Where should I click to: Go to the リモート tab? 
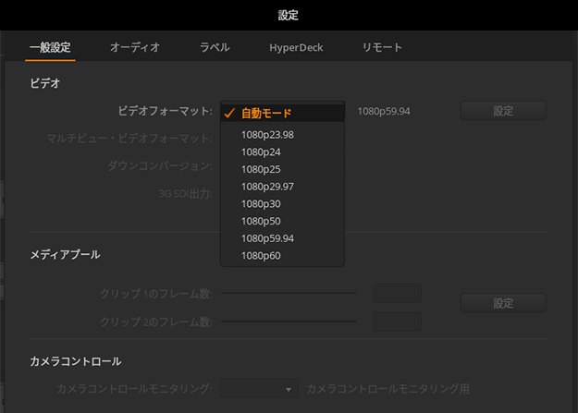click(x=382, y=47)
